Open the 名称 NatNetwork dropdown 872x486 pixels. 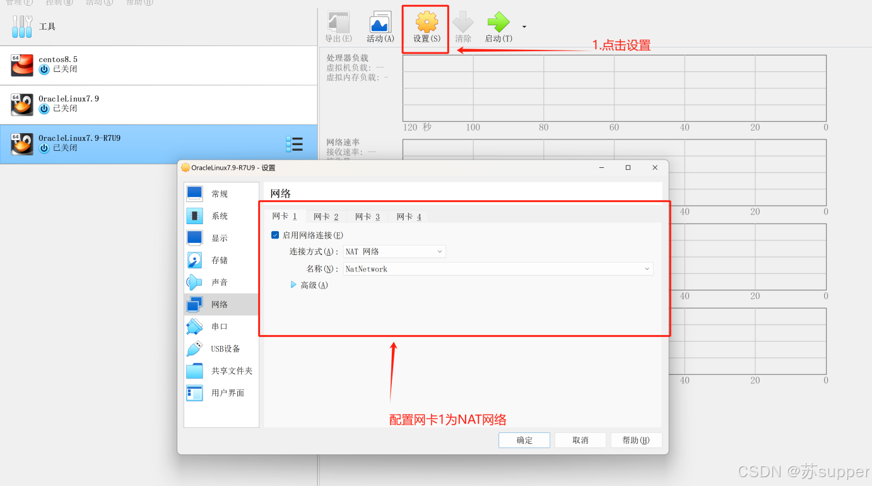(x=498, y=269)
